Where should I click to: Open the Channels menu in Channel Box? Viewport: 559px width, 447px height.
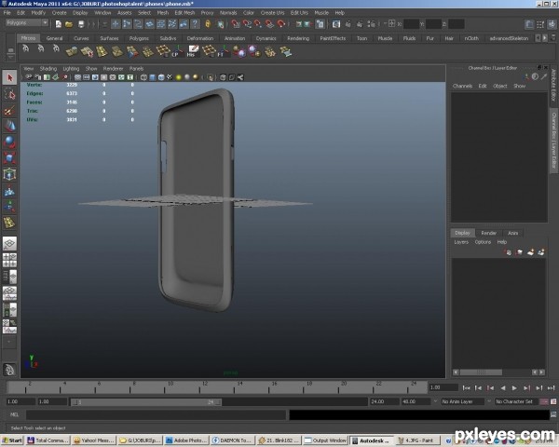(462, 86)
